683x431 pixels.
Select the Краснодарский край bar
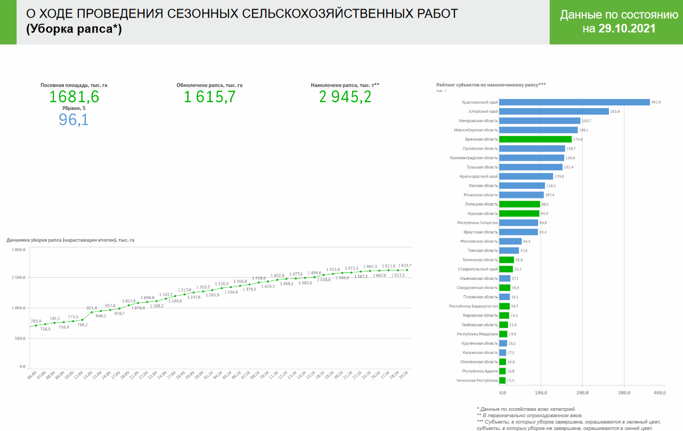point(526,176)
